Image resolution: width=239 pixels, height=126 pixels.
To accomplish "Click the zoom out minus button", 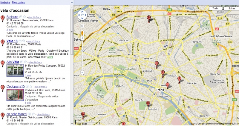I will [x=82, y=72].
